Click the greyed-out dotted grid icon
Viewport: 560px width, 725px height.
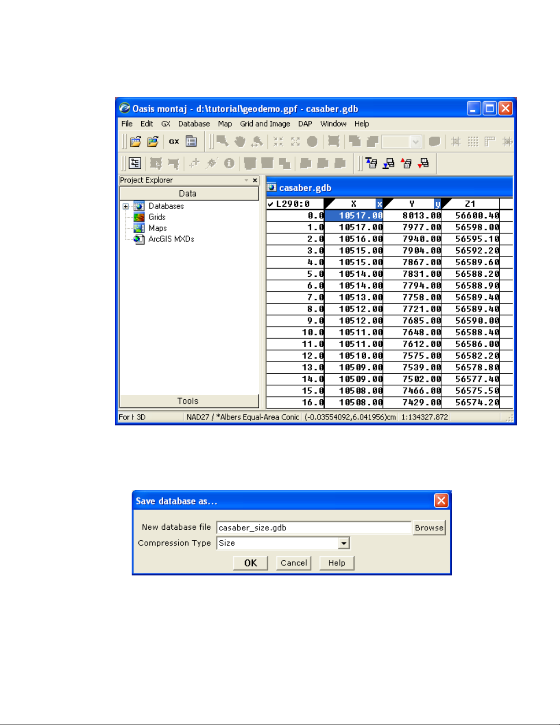point(473,141)
